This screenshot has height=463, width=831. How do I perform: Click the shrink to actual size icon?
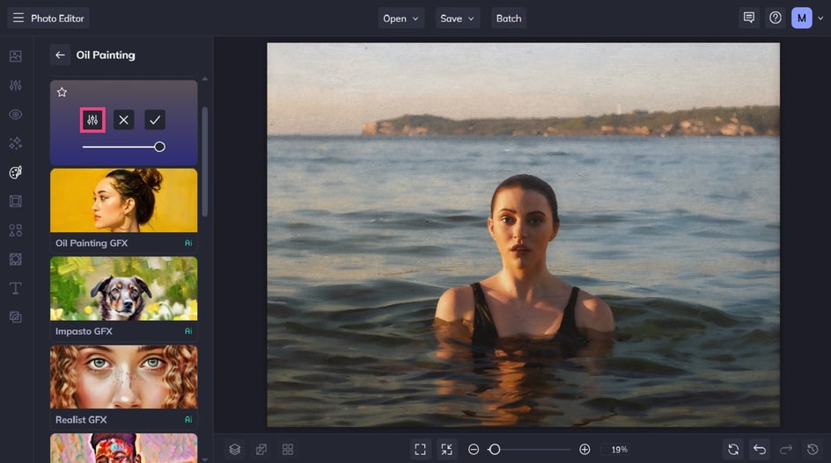tap(447, 449)
